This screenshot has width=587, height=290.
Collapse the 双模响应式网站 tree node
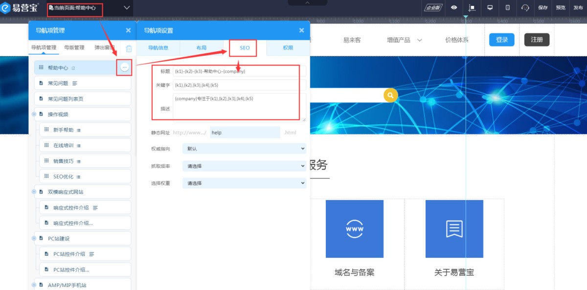pyautogui.click(x=34, y=192)
